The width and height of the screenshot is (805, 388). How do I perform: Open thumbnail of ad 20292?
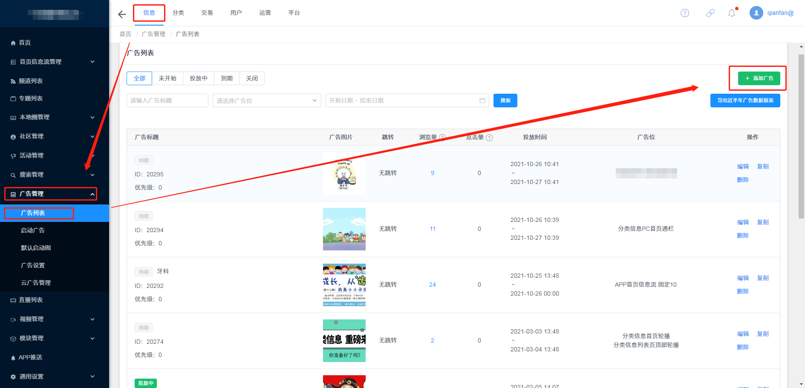pyautogui.click(x=344, y=285)
